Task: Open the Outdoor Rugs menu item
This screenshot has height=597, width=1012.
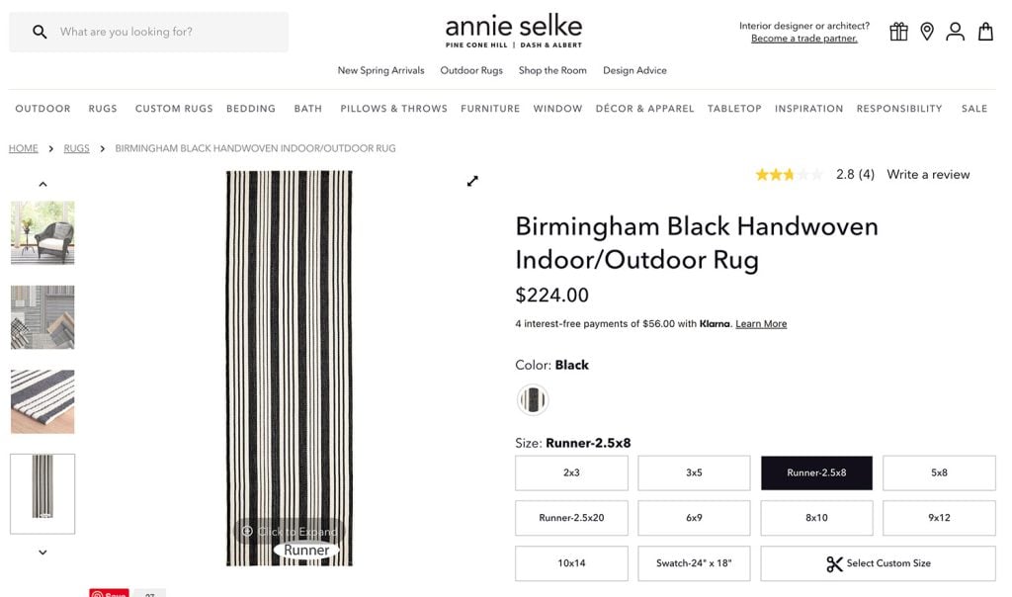Action: coord(471,70)
